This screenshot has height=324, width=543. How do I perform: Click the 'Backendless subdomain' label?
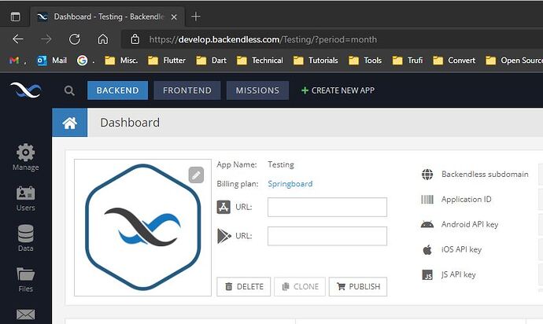485,174
